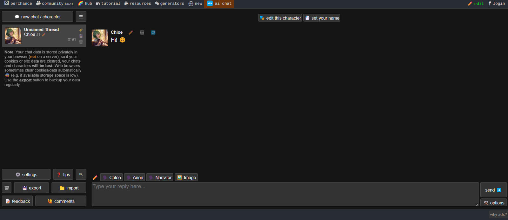Click the tag icon on Unnamed Thread
The height and width of the screenshot is (220, 508).
(81, 30)
